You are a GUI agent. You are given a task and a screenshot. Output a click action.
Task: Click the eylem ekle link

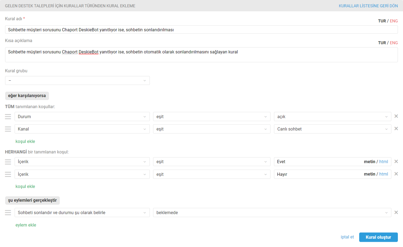pos(26,225)
